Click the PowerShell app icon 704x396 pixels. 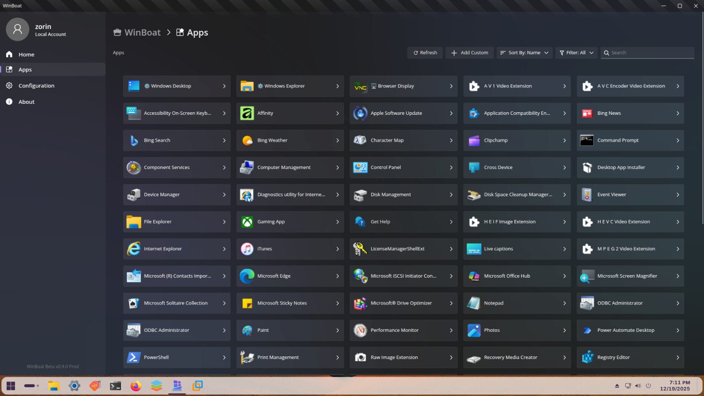[133, 357]
